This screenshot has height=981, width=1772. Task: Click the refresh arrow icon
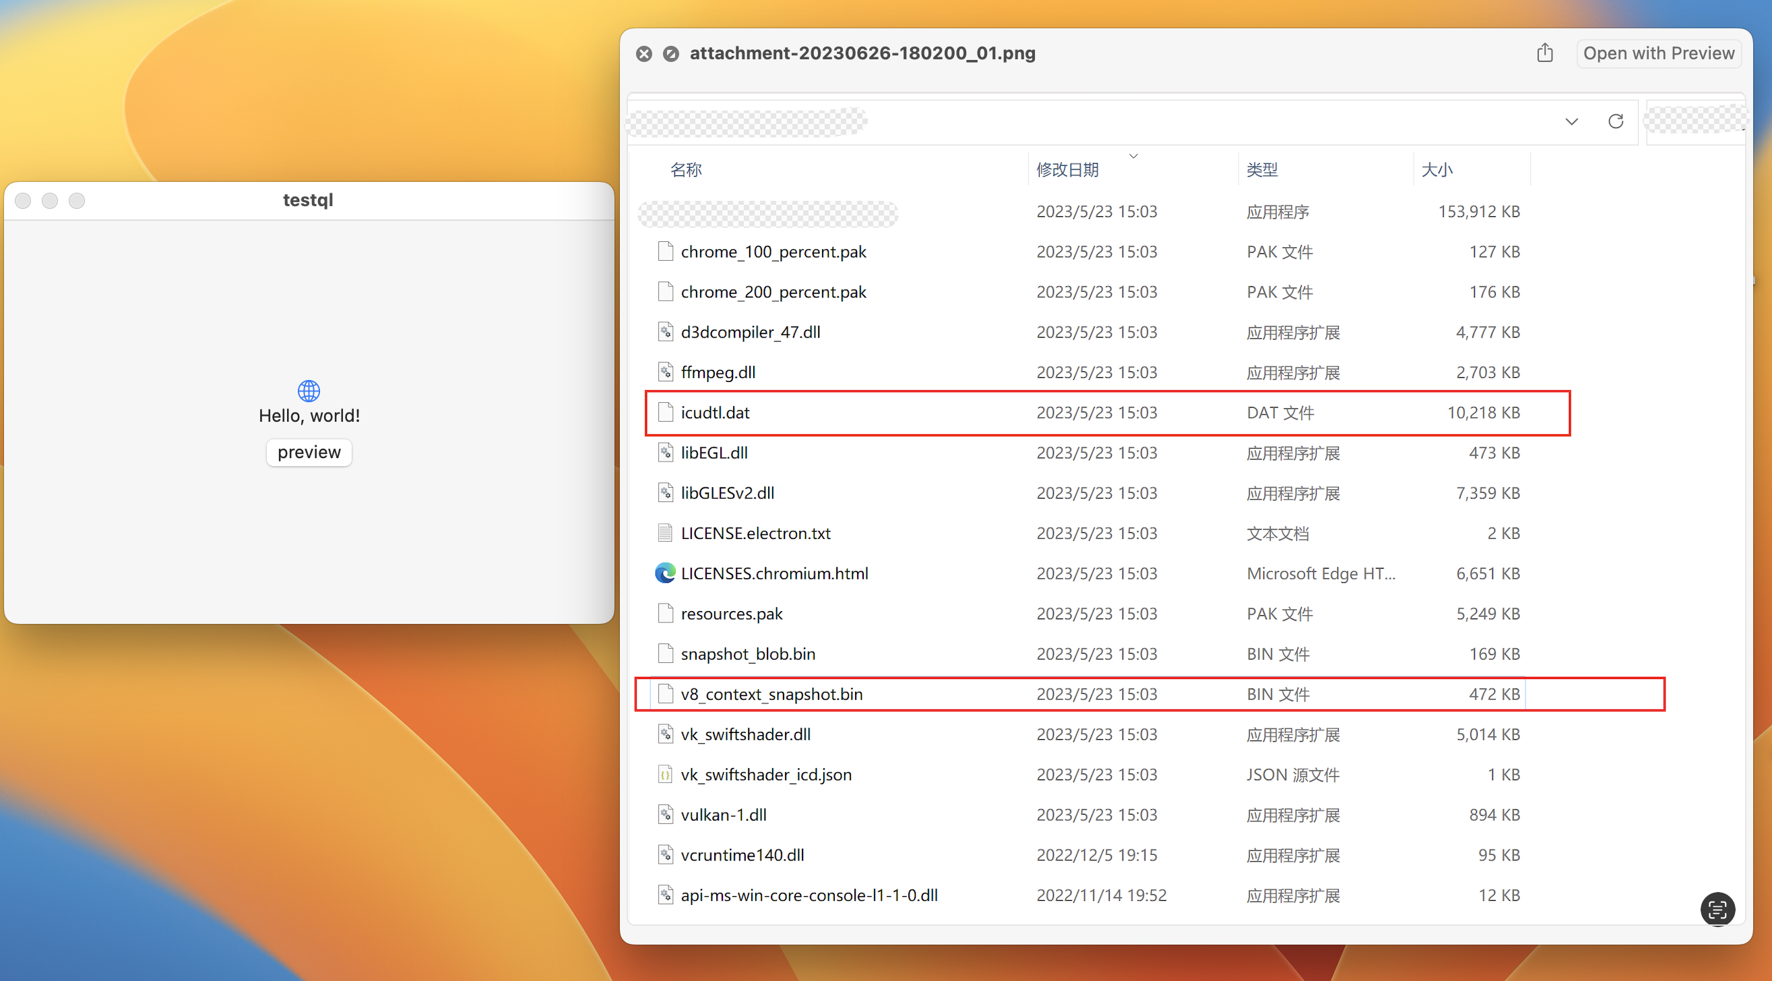(1615, 122)
